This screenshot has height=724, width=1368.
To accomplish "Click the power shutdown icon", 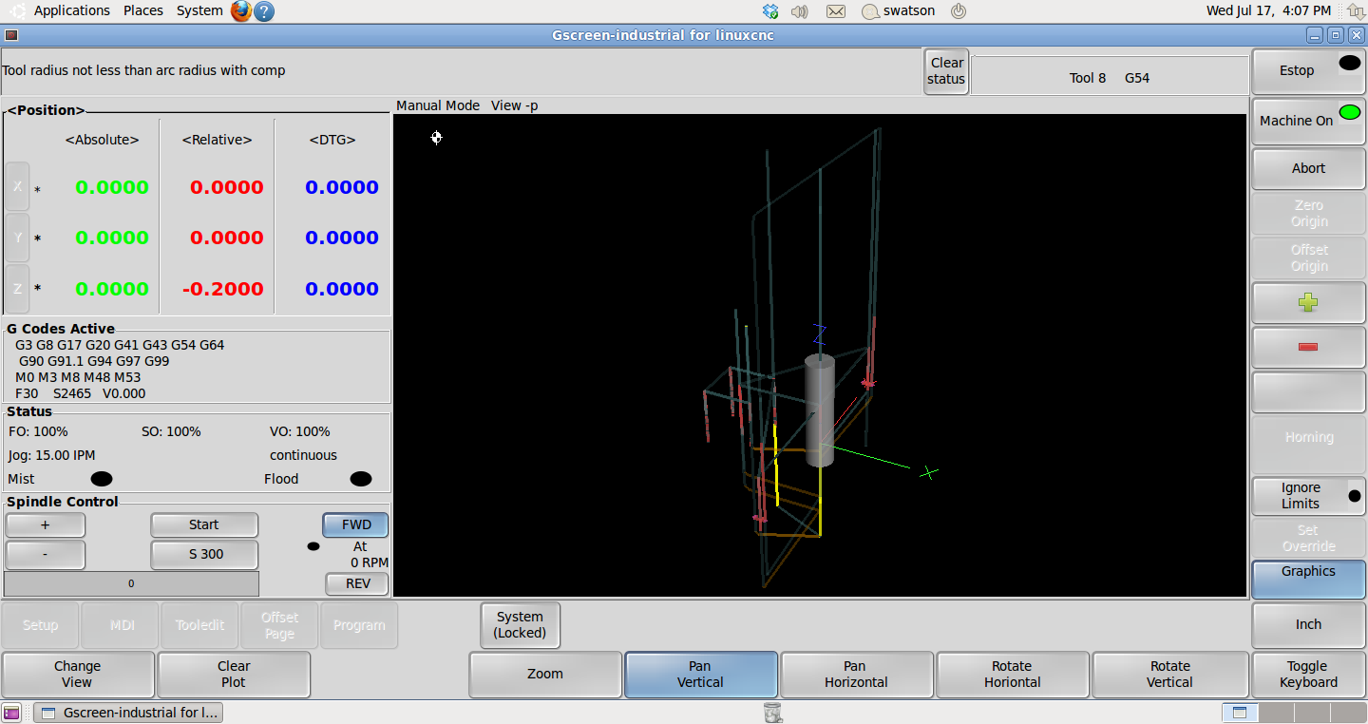I will tap(959, 11).
